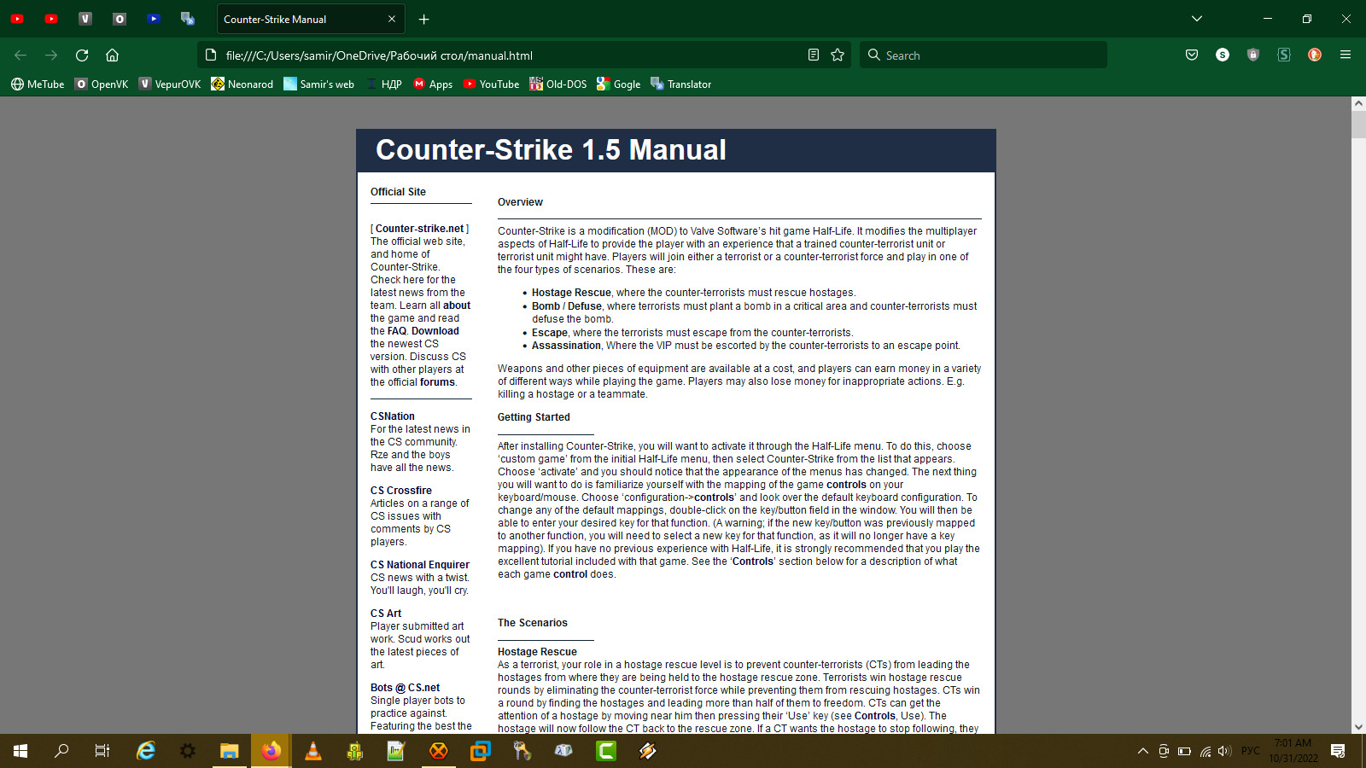Click the page scrollbar down arrow

[x=1358, y=727]
